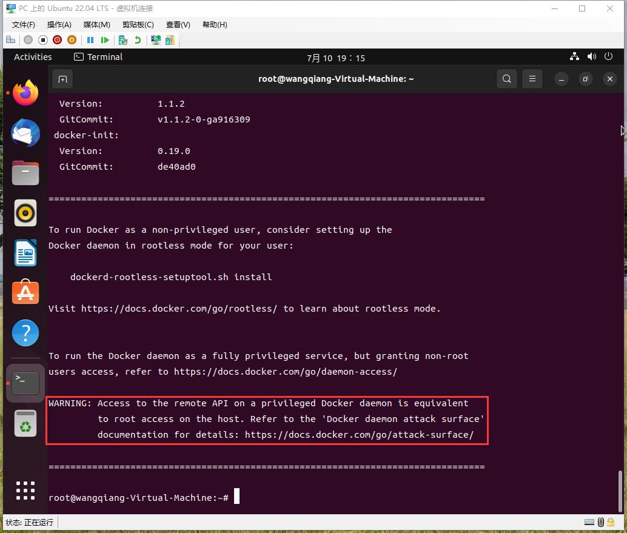Open the 媒体(M) menu
Viewport: 627px width, 533px height.
pyautogui.click(x=96, y=25)
